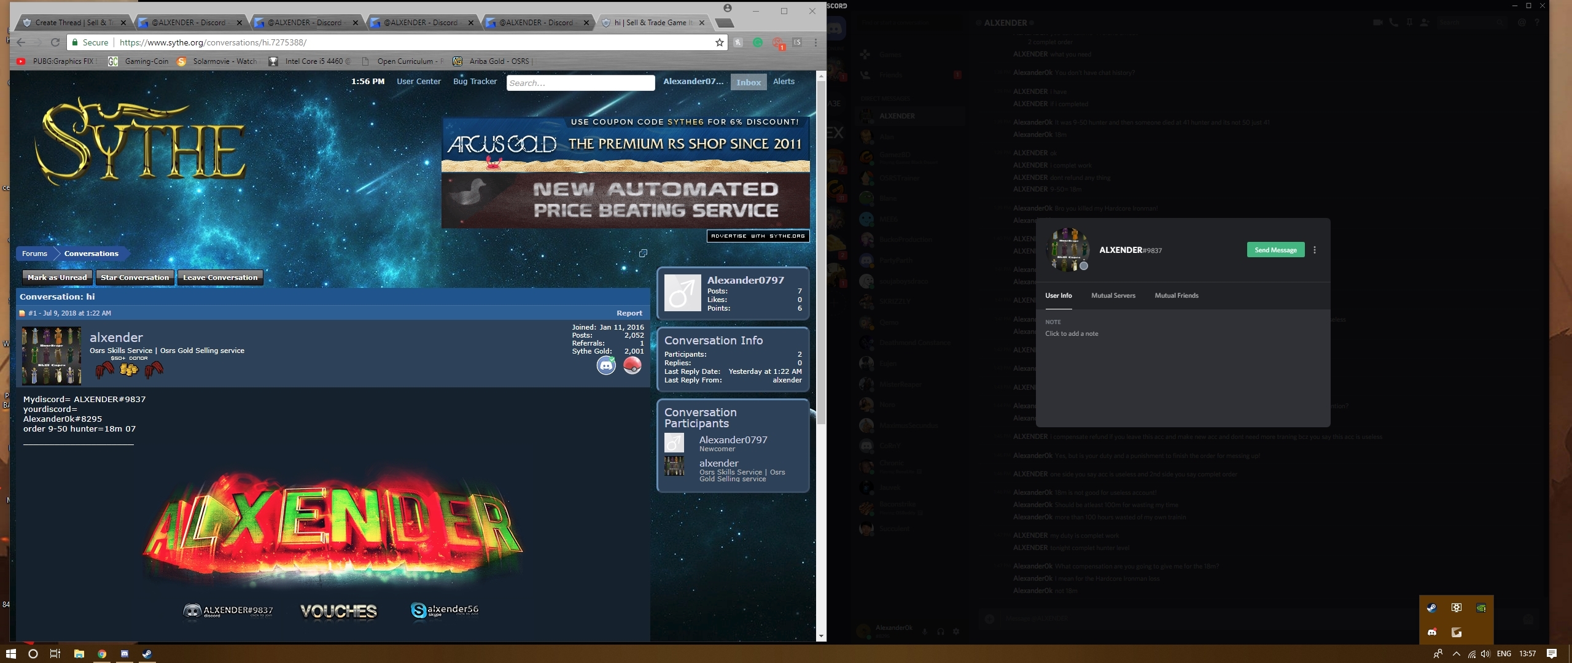Toggle Star Conversation button
The width and height of the screenshot is (1572, 663).
pos(134,277)
